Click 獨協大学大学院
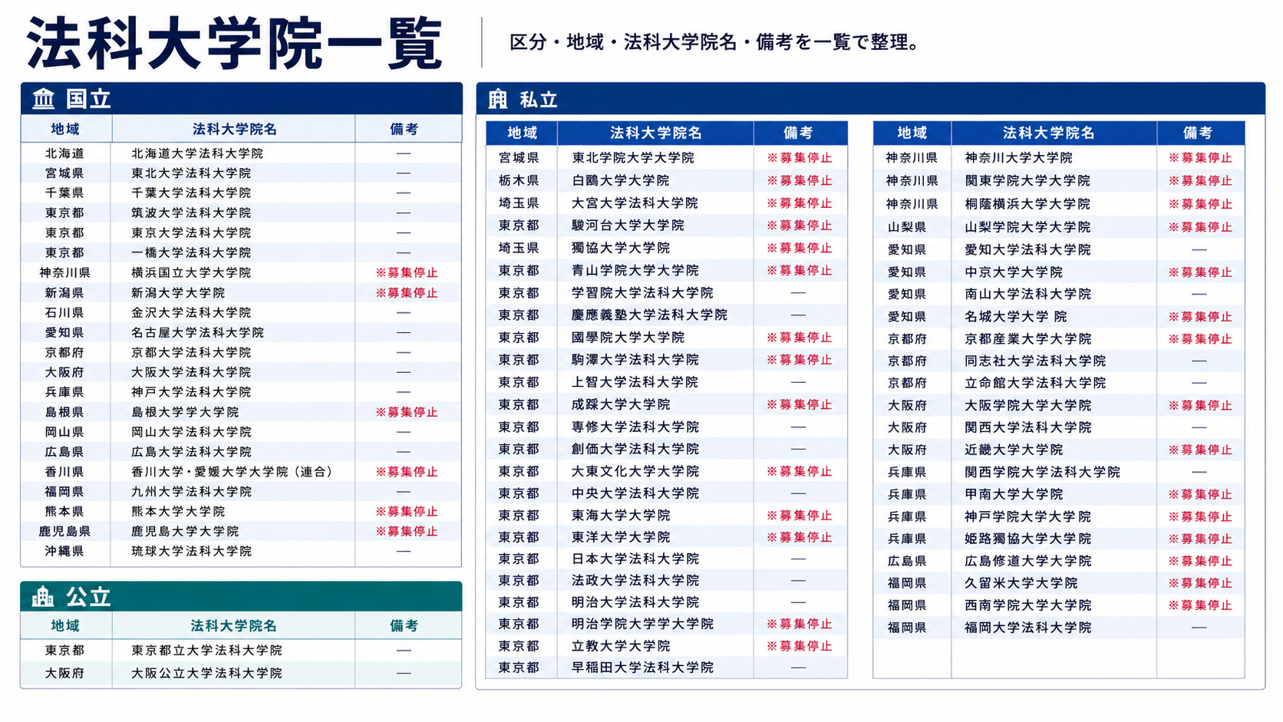The image size is (1283, 722). coord(620,248)
